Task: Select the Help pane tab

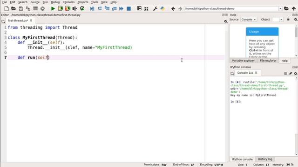Action: pos(284,61)
